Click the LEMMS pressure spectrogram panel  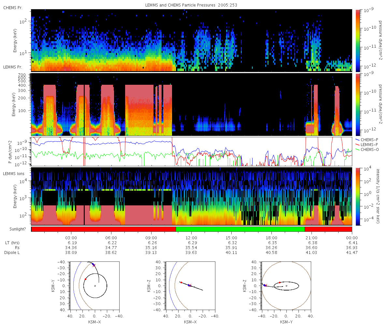[x=192, y=105]
